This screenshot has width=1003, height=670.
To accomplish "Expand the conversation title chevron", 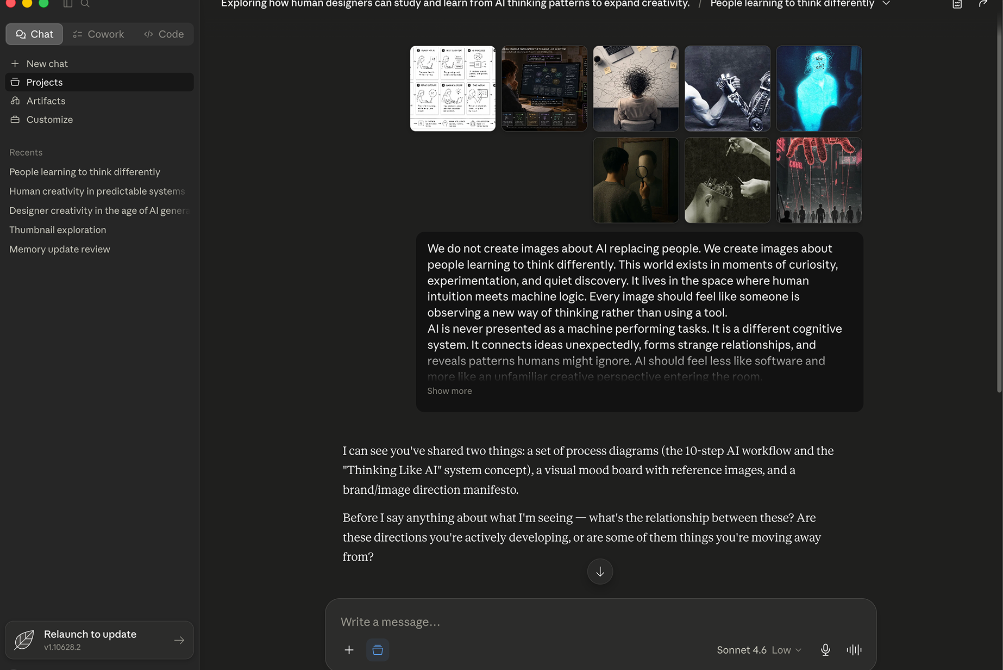I will [886, 4].
